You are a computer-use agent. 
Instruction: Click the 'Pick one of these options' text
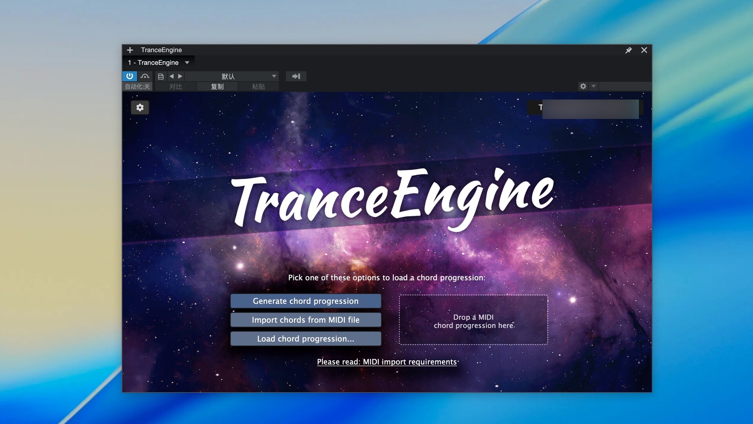point(387,278)
